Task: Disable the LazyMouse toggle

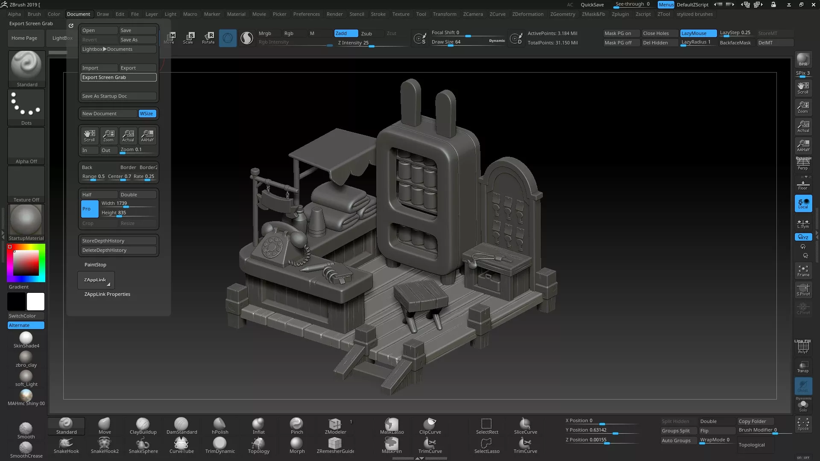Action: coord(698,33)
